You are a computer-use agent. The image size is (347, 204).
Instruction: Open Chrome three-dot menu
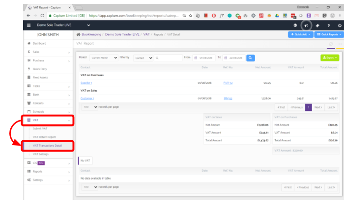[340, 16]
